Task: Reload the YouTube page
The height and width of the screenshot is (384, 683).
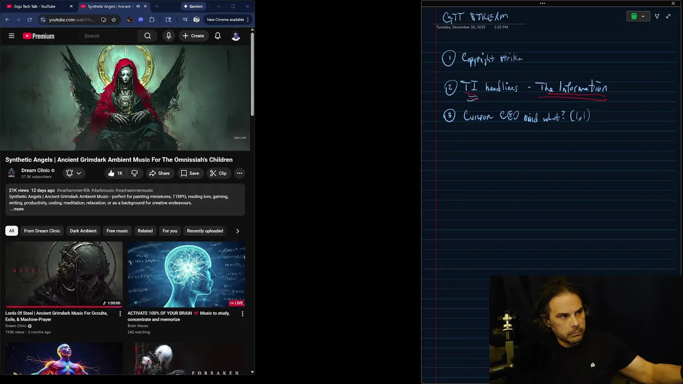Action: (x=29, y=20)
